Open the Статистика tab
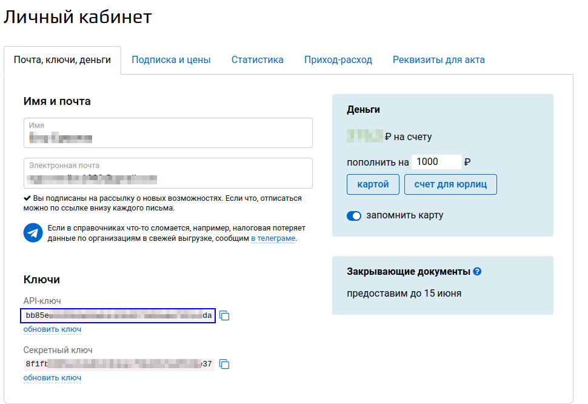Image resolution: width=588 pixels, height=404 pixels. click(x=258, y=60)
